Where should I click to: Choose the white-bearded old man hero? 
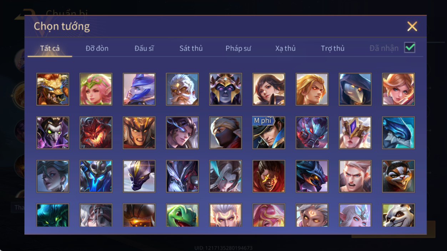click(x=182, y=89)
